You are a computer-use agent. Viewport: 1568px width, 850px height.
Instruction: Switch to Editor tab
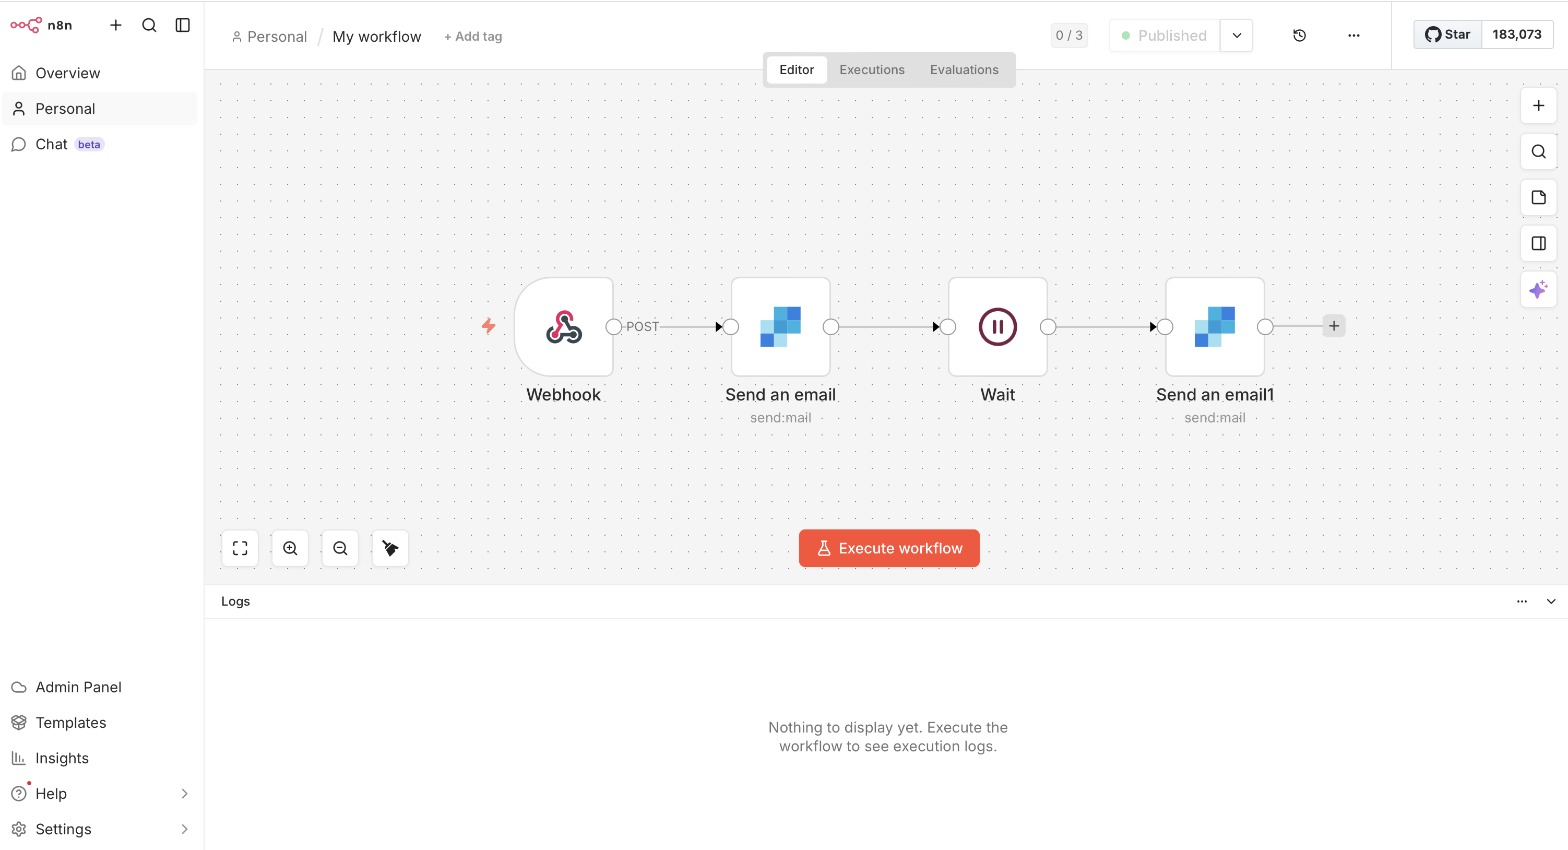[796, 69]
